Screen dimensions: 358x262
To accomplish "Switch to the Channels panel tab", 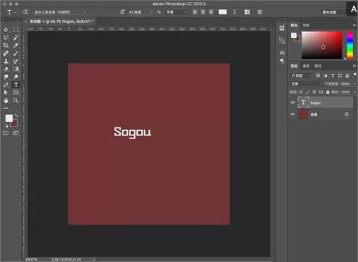I will [306, 66].
